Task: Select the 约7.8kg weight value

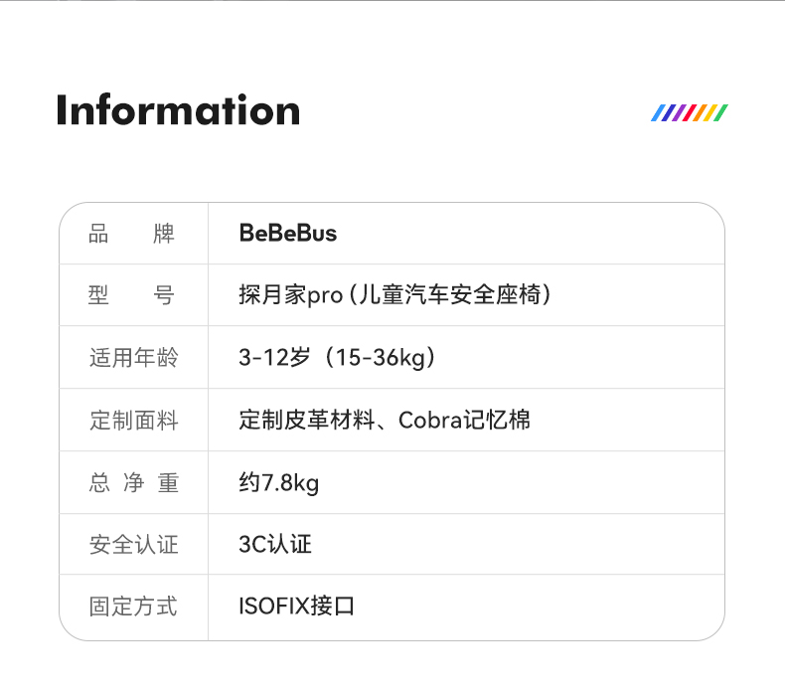Action: (x=279, y=483)
